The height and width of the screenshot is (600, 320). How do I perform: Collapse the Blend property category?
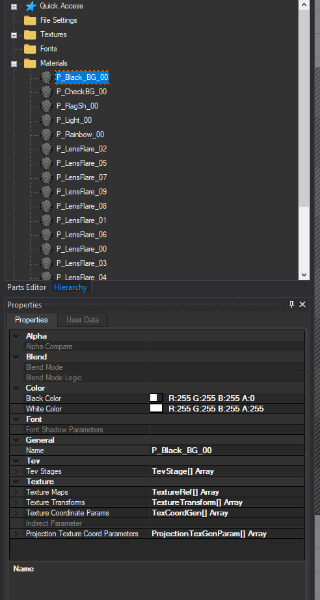pyautogui.click(x=16, y=357)
